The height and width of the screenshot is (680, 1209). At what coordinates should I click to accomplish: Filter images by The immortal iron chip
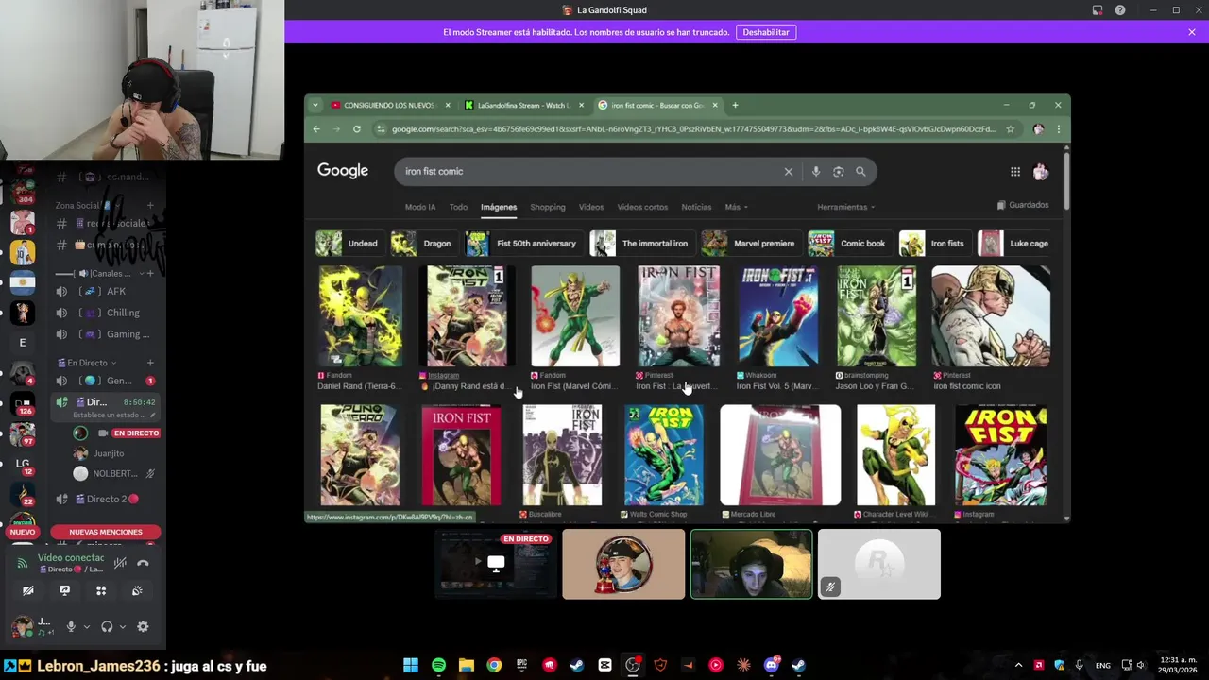(x=640, y=244)
